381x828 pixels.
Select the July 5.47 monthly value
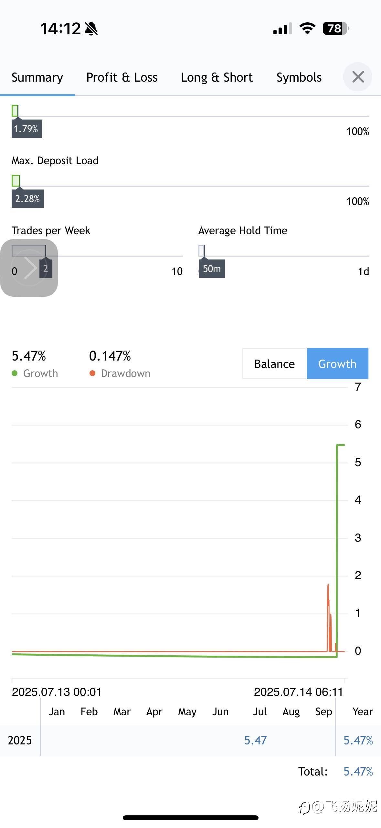[x=255, y=740]
